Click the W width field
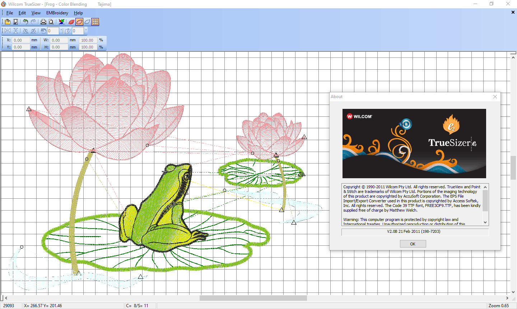 tap(59, 40)
